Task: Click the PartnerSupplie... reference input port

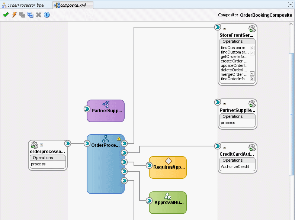Action: tap(218, 102)
